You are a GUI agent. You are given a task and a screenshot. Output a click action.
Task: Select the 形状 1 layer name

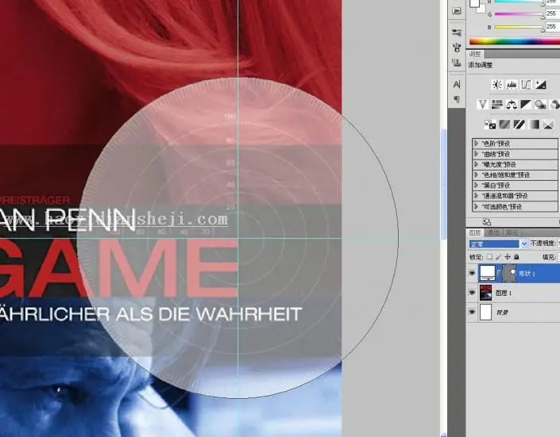point(527,274)
